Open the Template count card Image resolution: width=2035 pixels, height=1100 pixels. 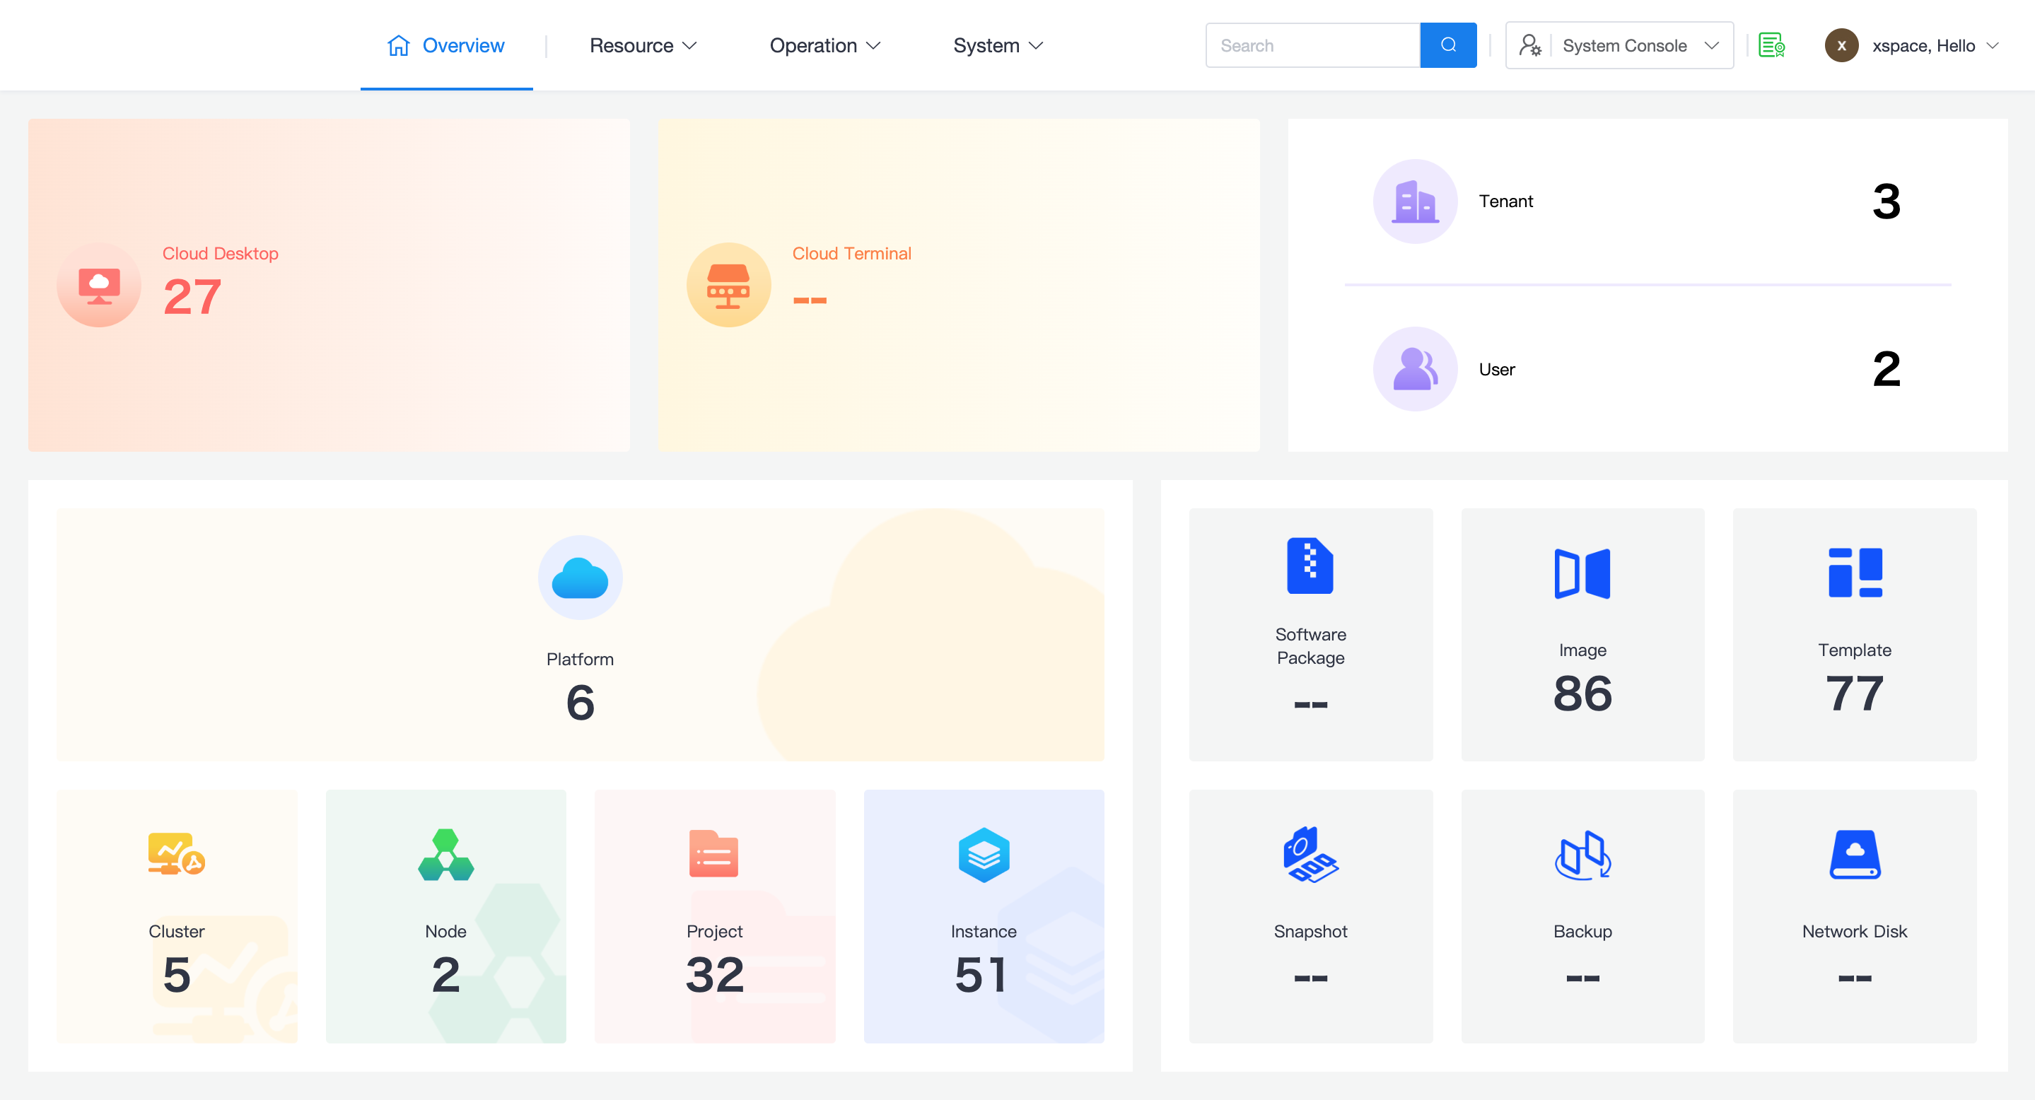point(1854,634)
